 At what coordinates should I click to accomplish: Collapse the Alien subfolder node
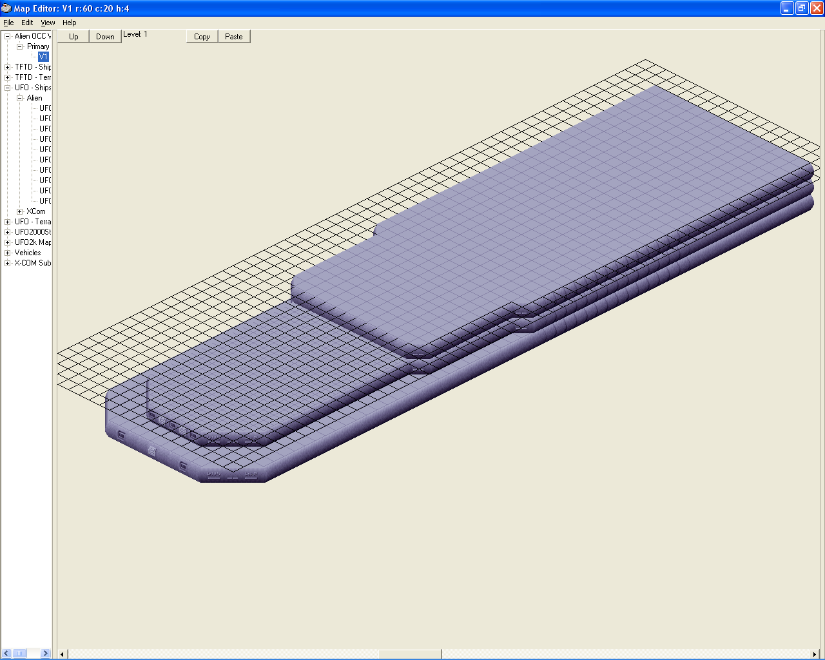[x=19, y=98]
